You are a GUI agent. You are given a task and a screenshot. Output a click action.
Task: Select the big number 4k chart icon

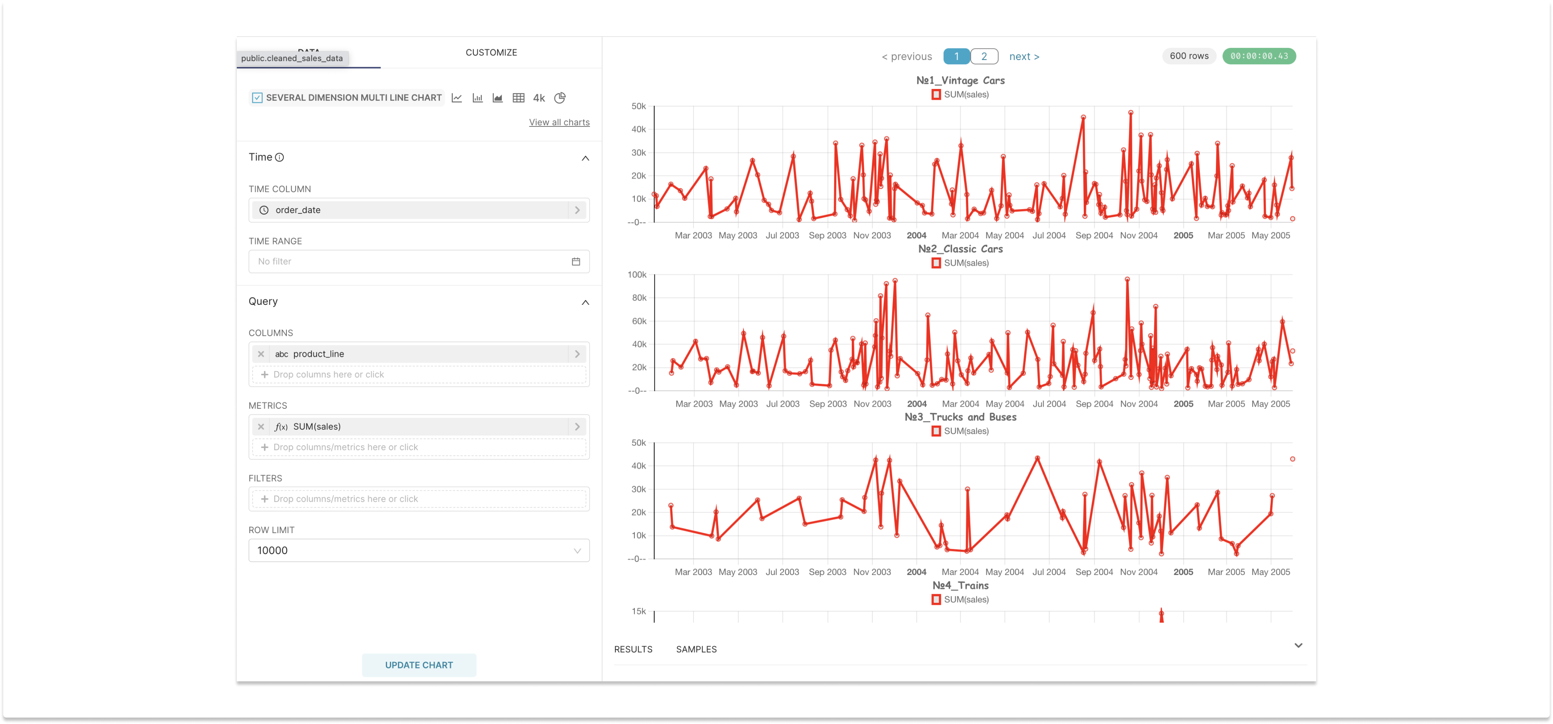(x=539, y=98)
